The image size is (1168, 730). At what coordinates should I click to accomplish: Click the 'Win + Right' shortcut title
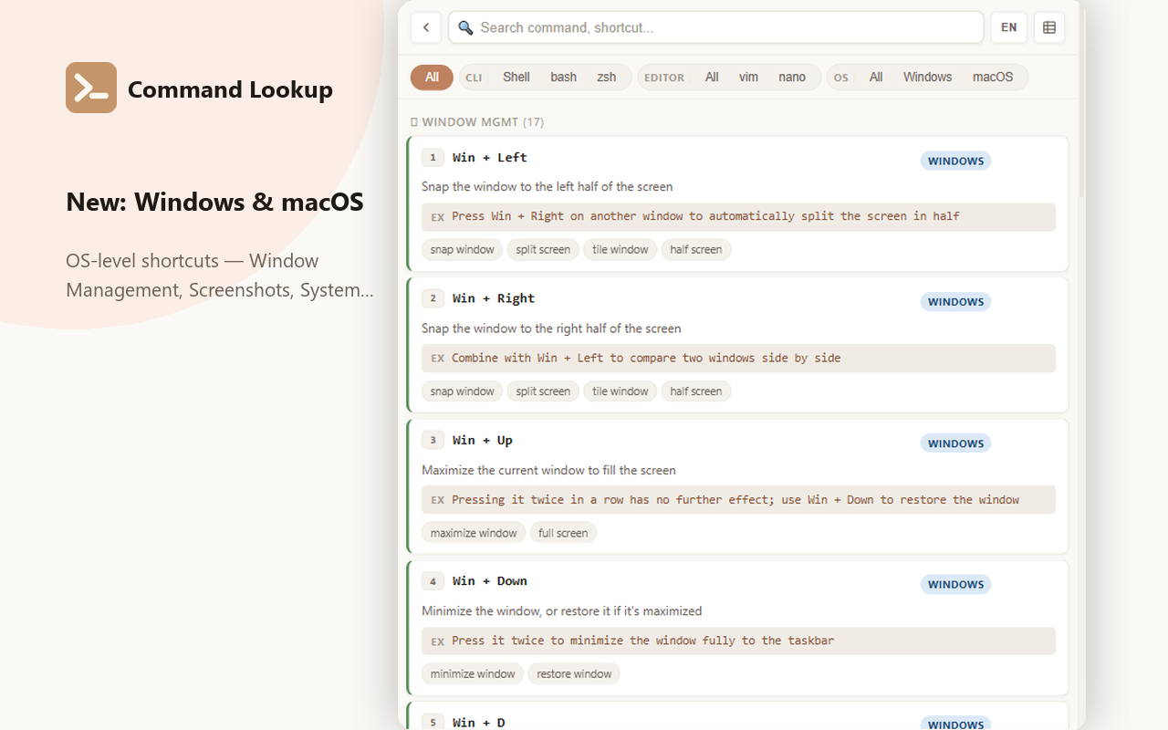pos(494,298)
